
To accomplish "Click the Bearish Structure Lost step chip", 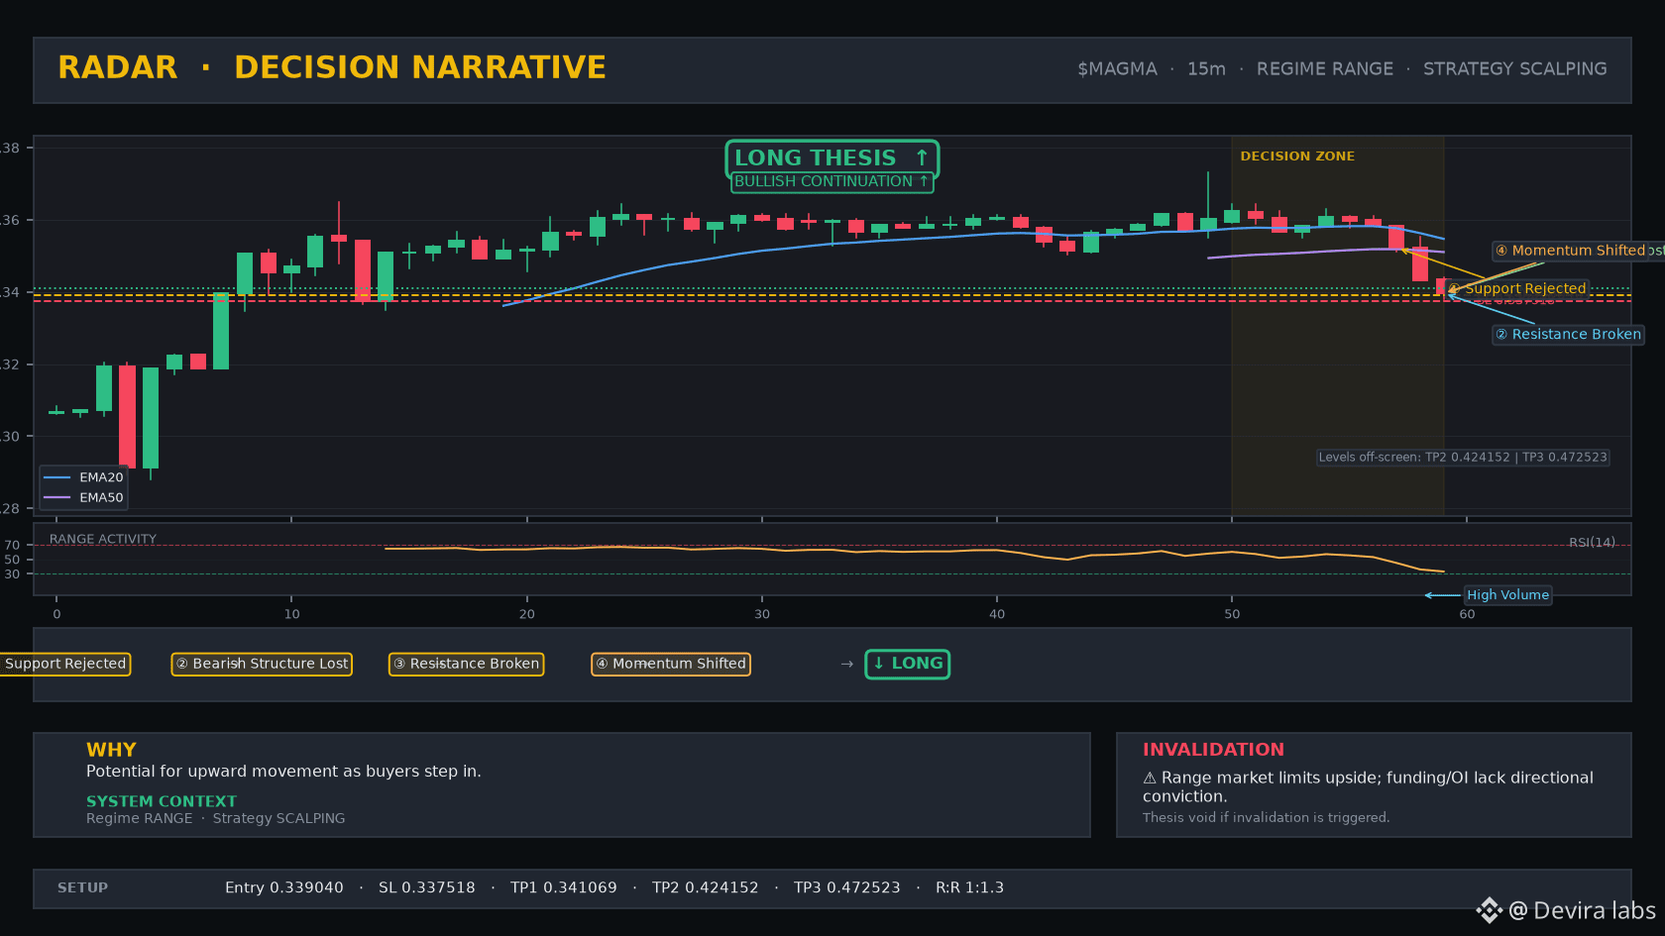I will coord(262,664).
